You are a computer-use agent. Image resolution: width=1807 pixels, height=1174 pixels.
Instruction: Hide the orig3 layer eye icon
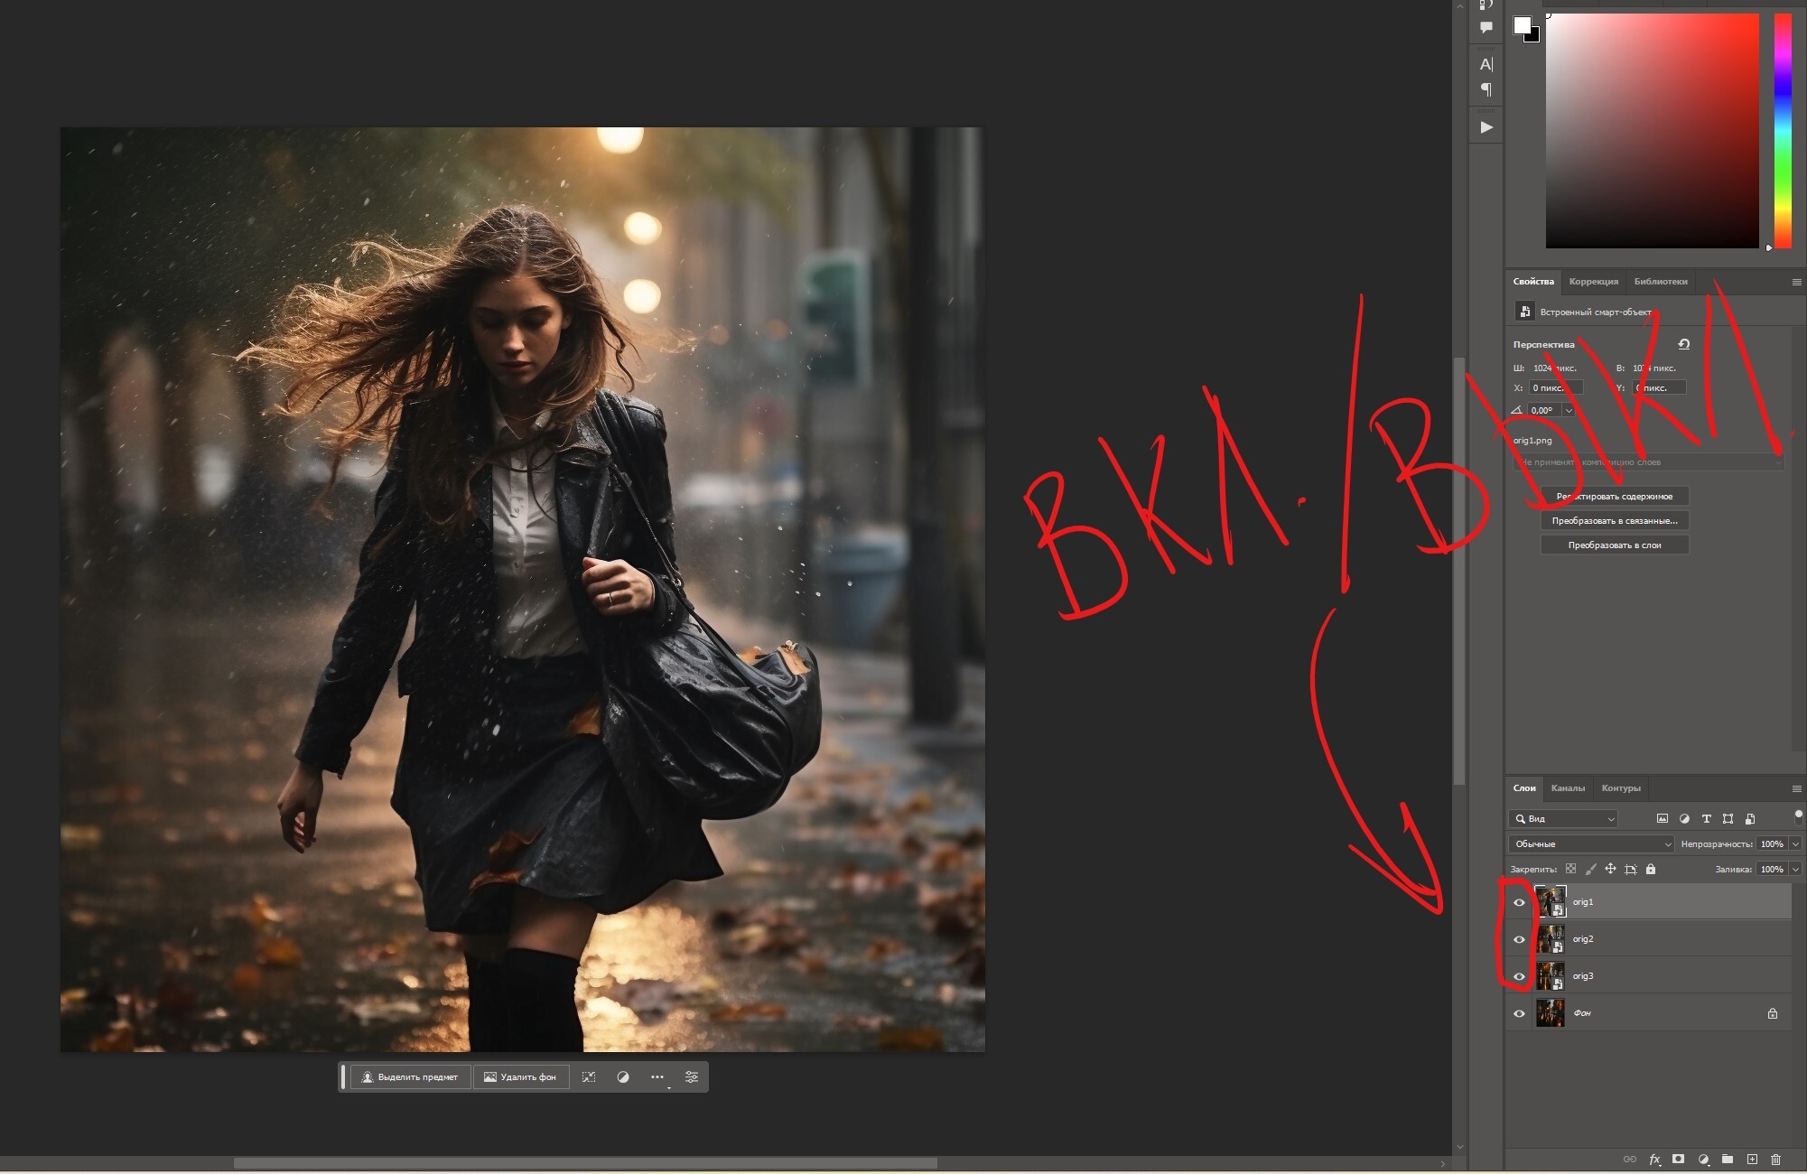click(1519, 976)
